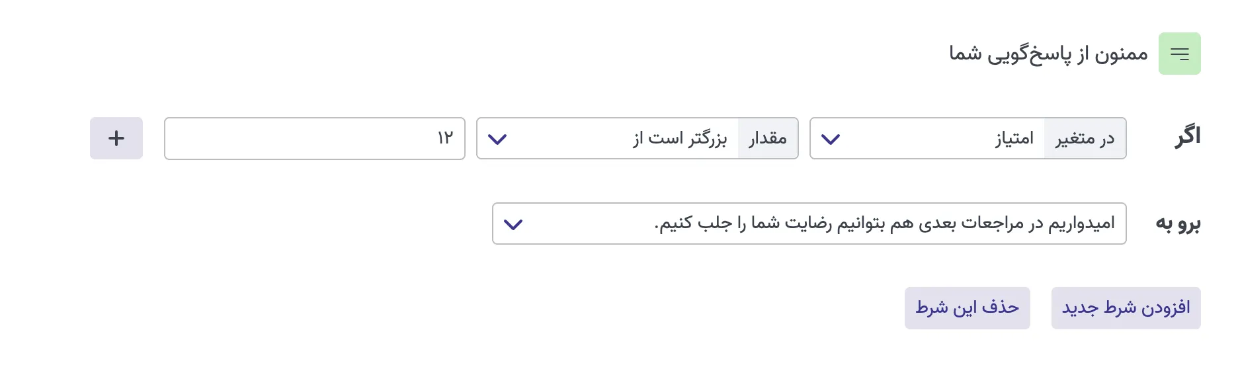Click the مقدار prefix label
Screen dimensions: 1238x369
[768, 138]
